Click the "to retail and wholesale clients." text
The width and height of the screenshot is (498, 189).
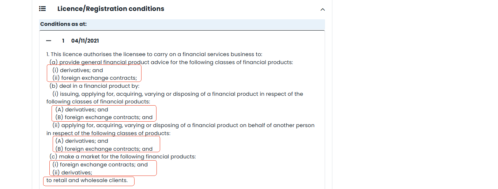pos(87,180)
